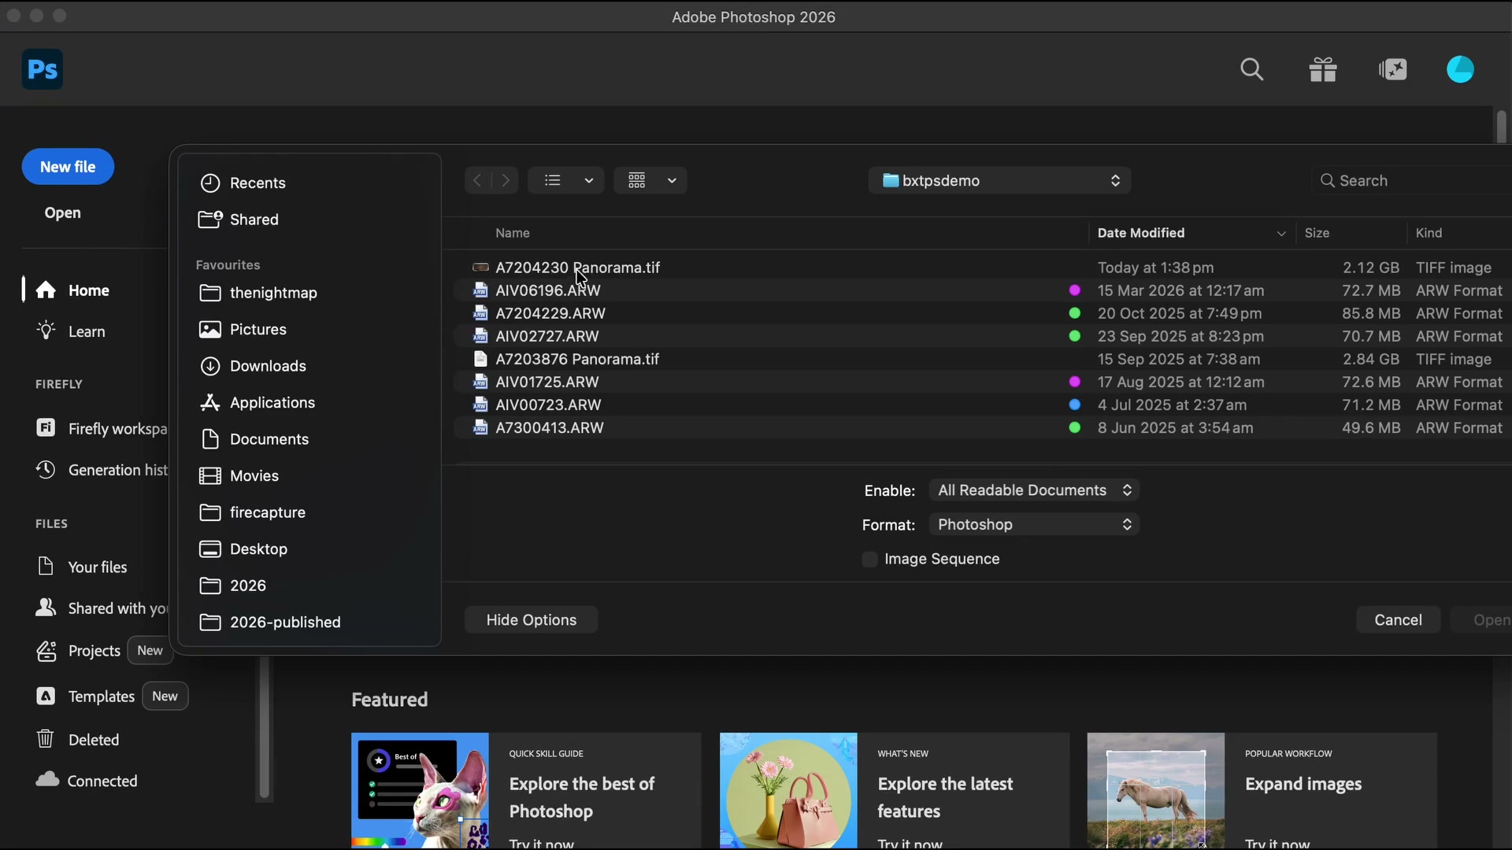Open Generation history item
Screen dimensions: 1512x850
click(x=102, y=470)
